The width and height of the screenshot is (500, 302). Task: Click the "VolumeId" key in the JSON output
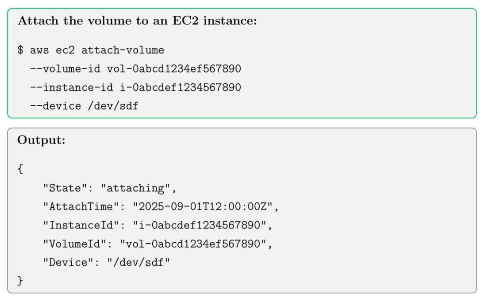pos(76,244)
